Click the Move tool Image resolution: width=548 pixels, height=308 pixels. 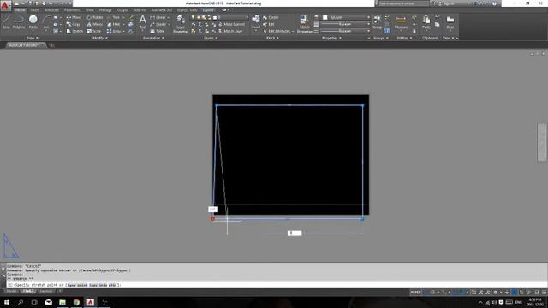[x=74, y=17]
